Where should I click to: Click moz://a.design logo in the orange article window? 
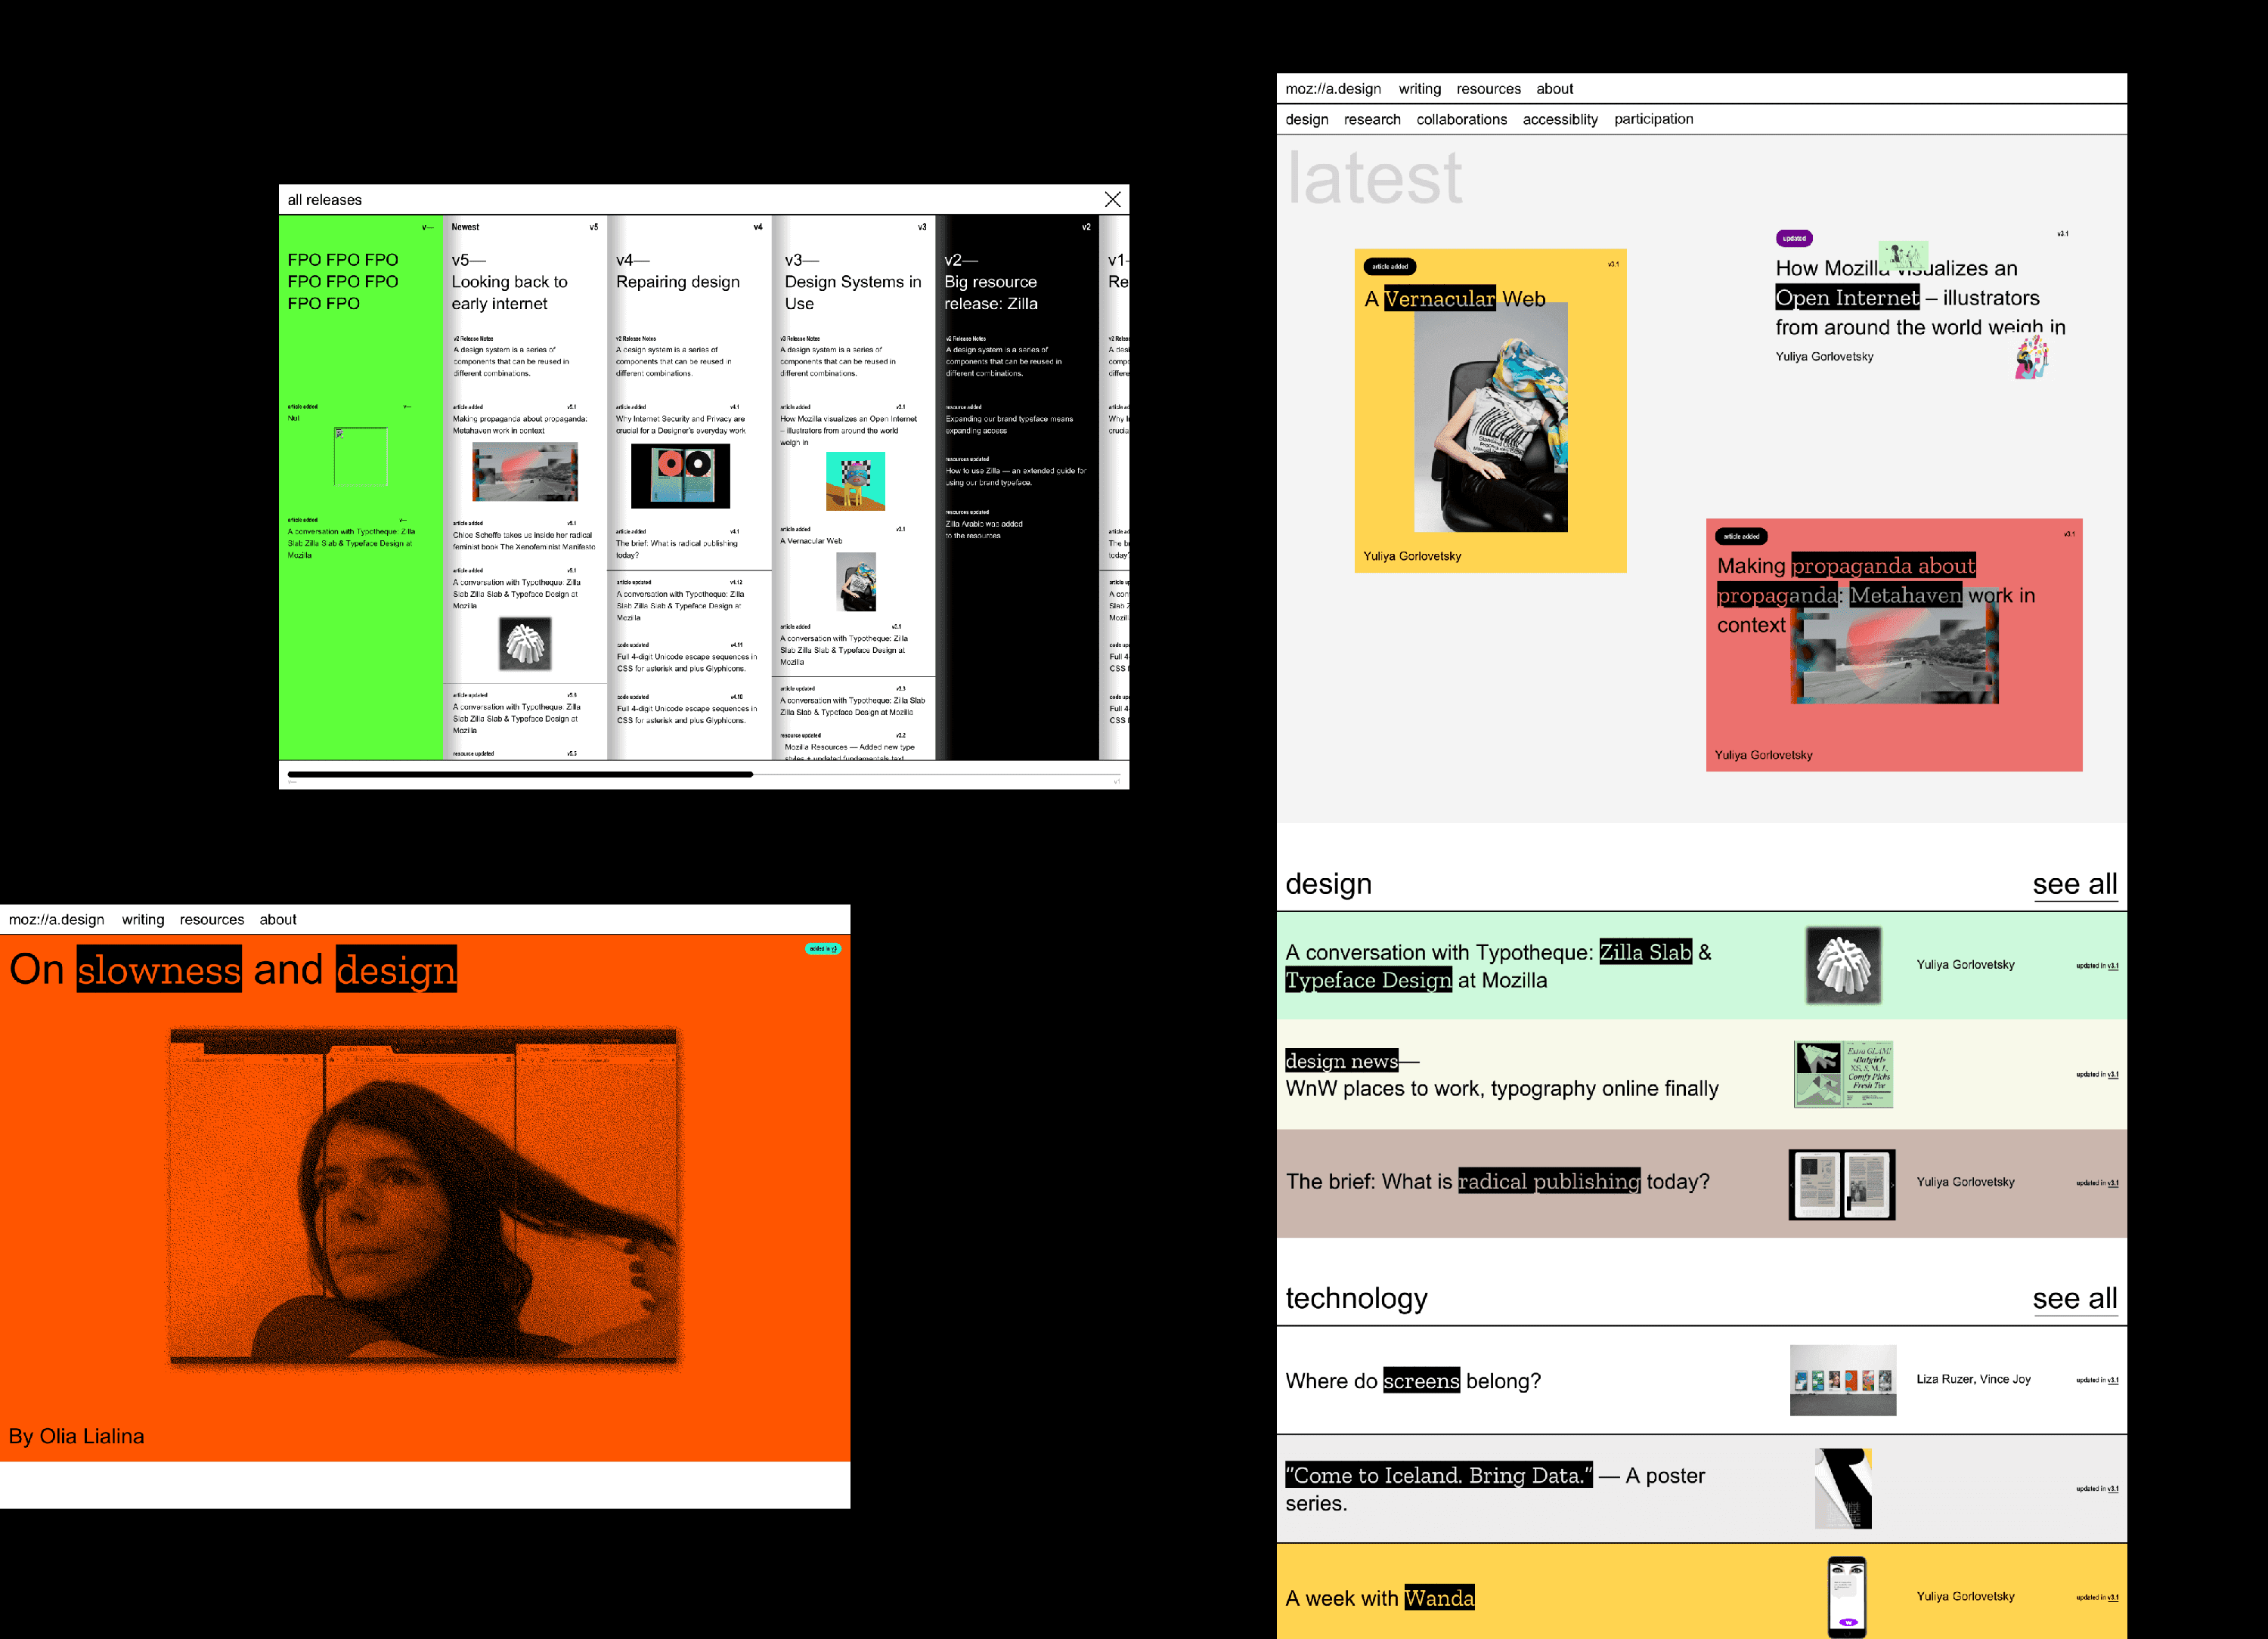(56, 920)
